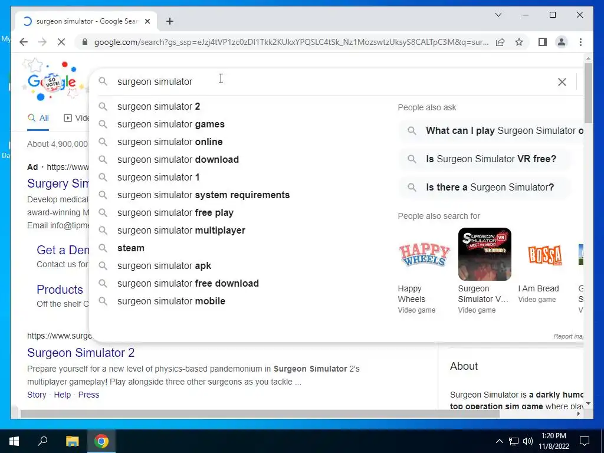Open the network tray icon

click(514, 441)
